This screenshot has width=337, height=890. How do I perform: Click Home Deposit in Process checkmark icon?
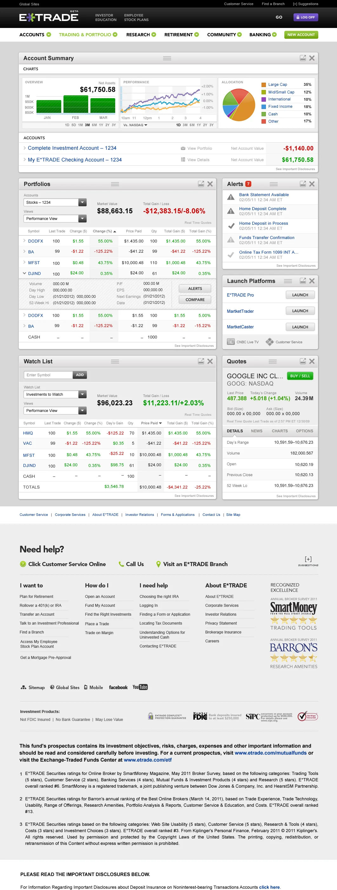[231, 226]
